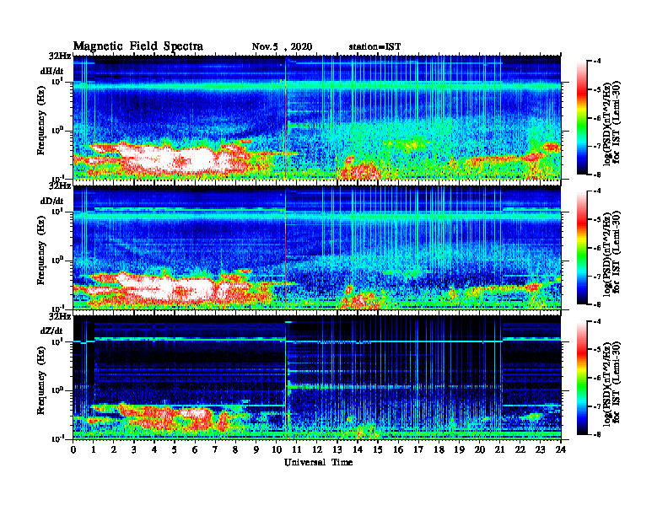Click hour tick label "10" on the time axis
This screenshot has width=668, height=516.
point(277,449)
